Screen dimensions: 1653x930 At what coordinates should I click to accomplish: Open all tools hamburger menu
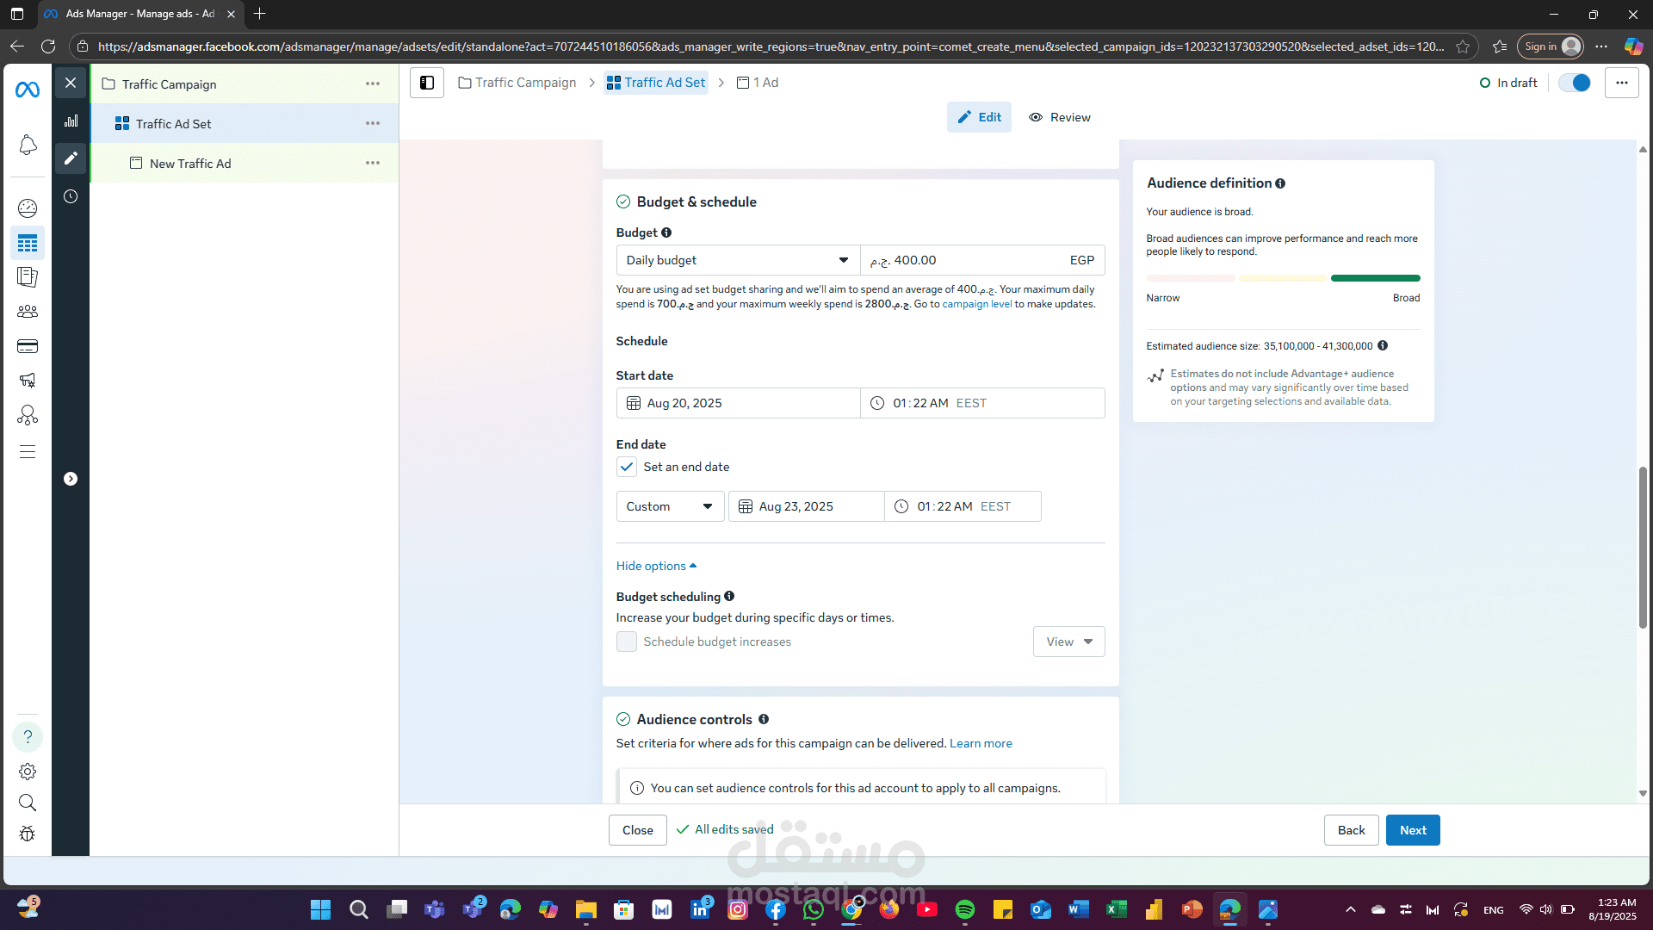coord(28,452)
